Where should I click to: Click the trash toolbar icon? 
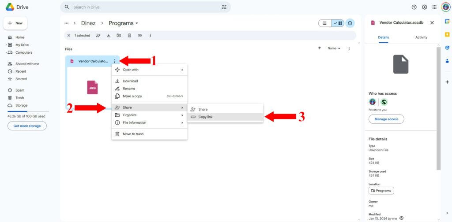[x=129, y=35]
